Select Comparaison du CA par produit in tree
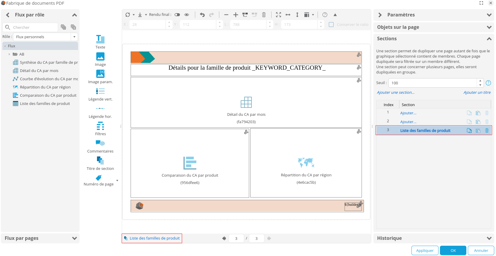Image resolution: width=496 pixels, height=256 pixels. click(45, 95)
